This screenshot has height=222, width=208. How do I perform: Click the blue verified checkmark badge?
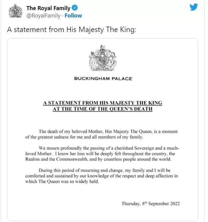pos(75,8)
